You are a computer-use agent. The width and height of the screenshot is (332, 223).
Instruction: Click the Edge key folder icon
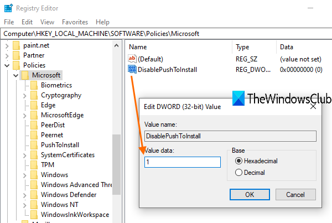(x=34, y=105)
